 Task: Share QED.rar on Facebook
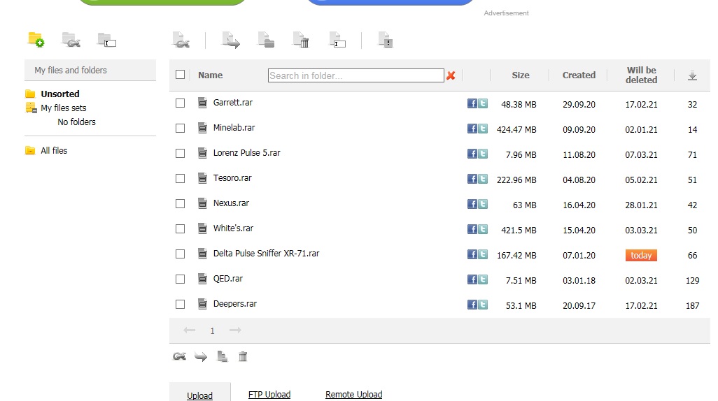472,279
